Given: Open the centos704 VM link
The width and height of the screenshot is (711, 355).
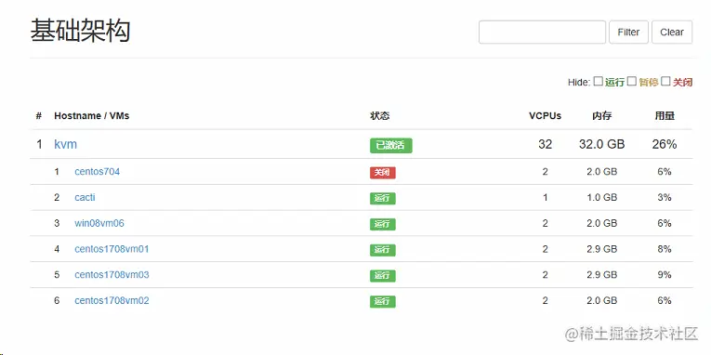Looking at the screenshot, I should (x=97, y=172).
